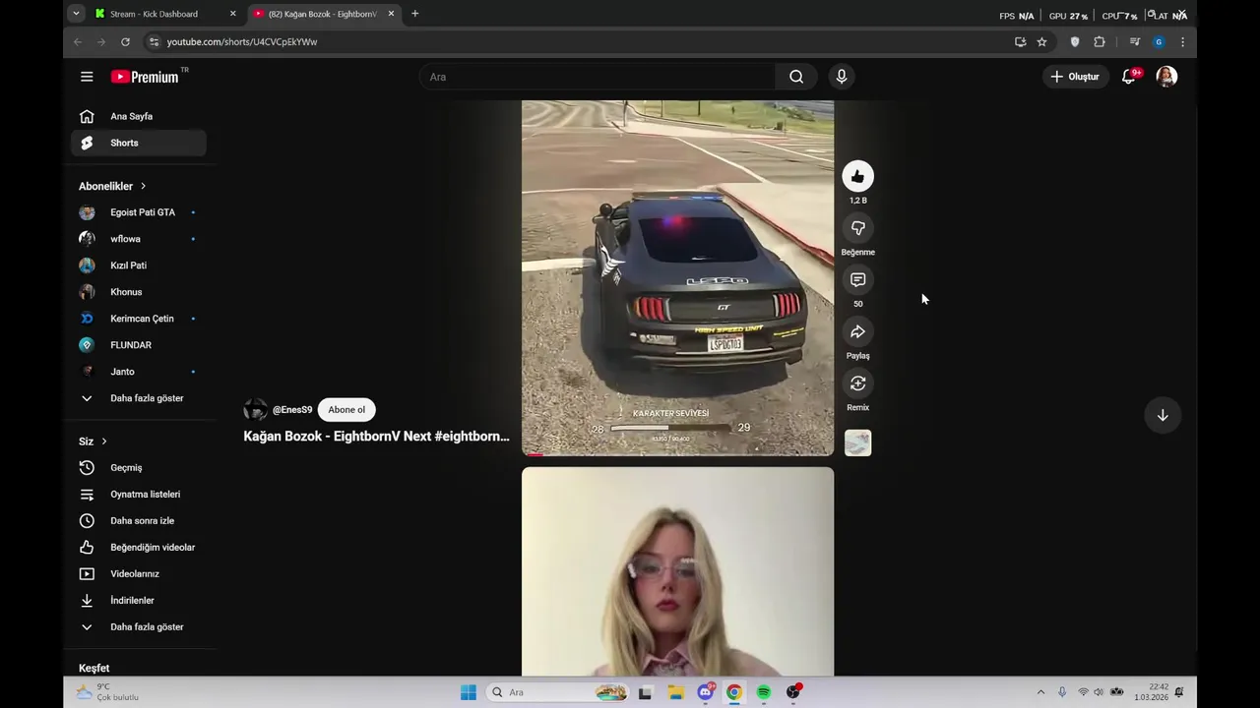Open a new browser tab
This screenshot has width=1260, height=708.
tap(414, 14)
